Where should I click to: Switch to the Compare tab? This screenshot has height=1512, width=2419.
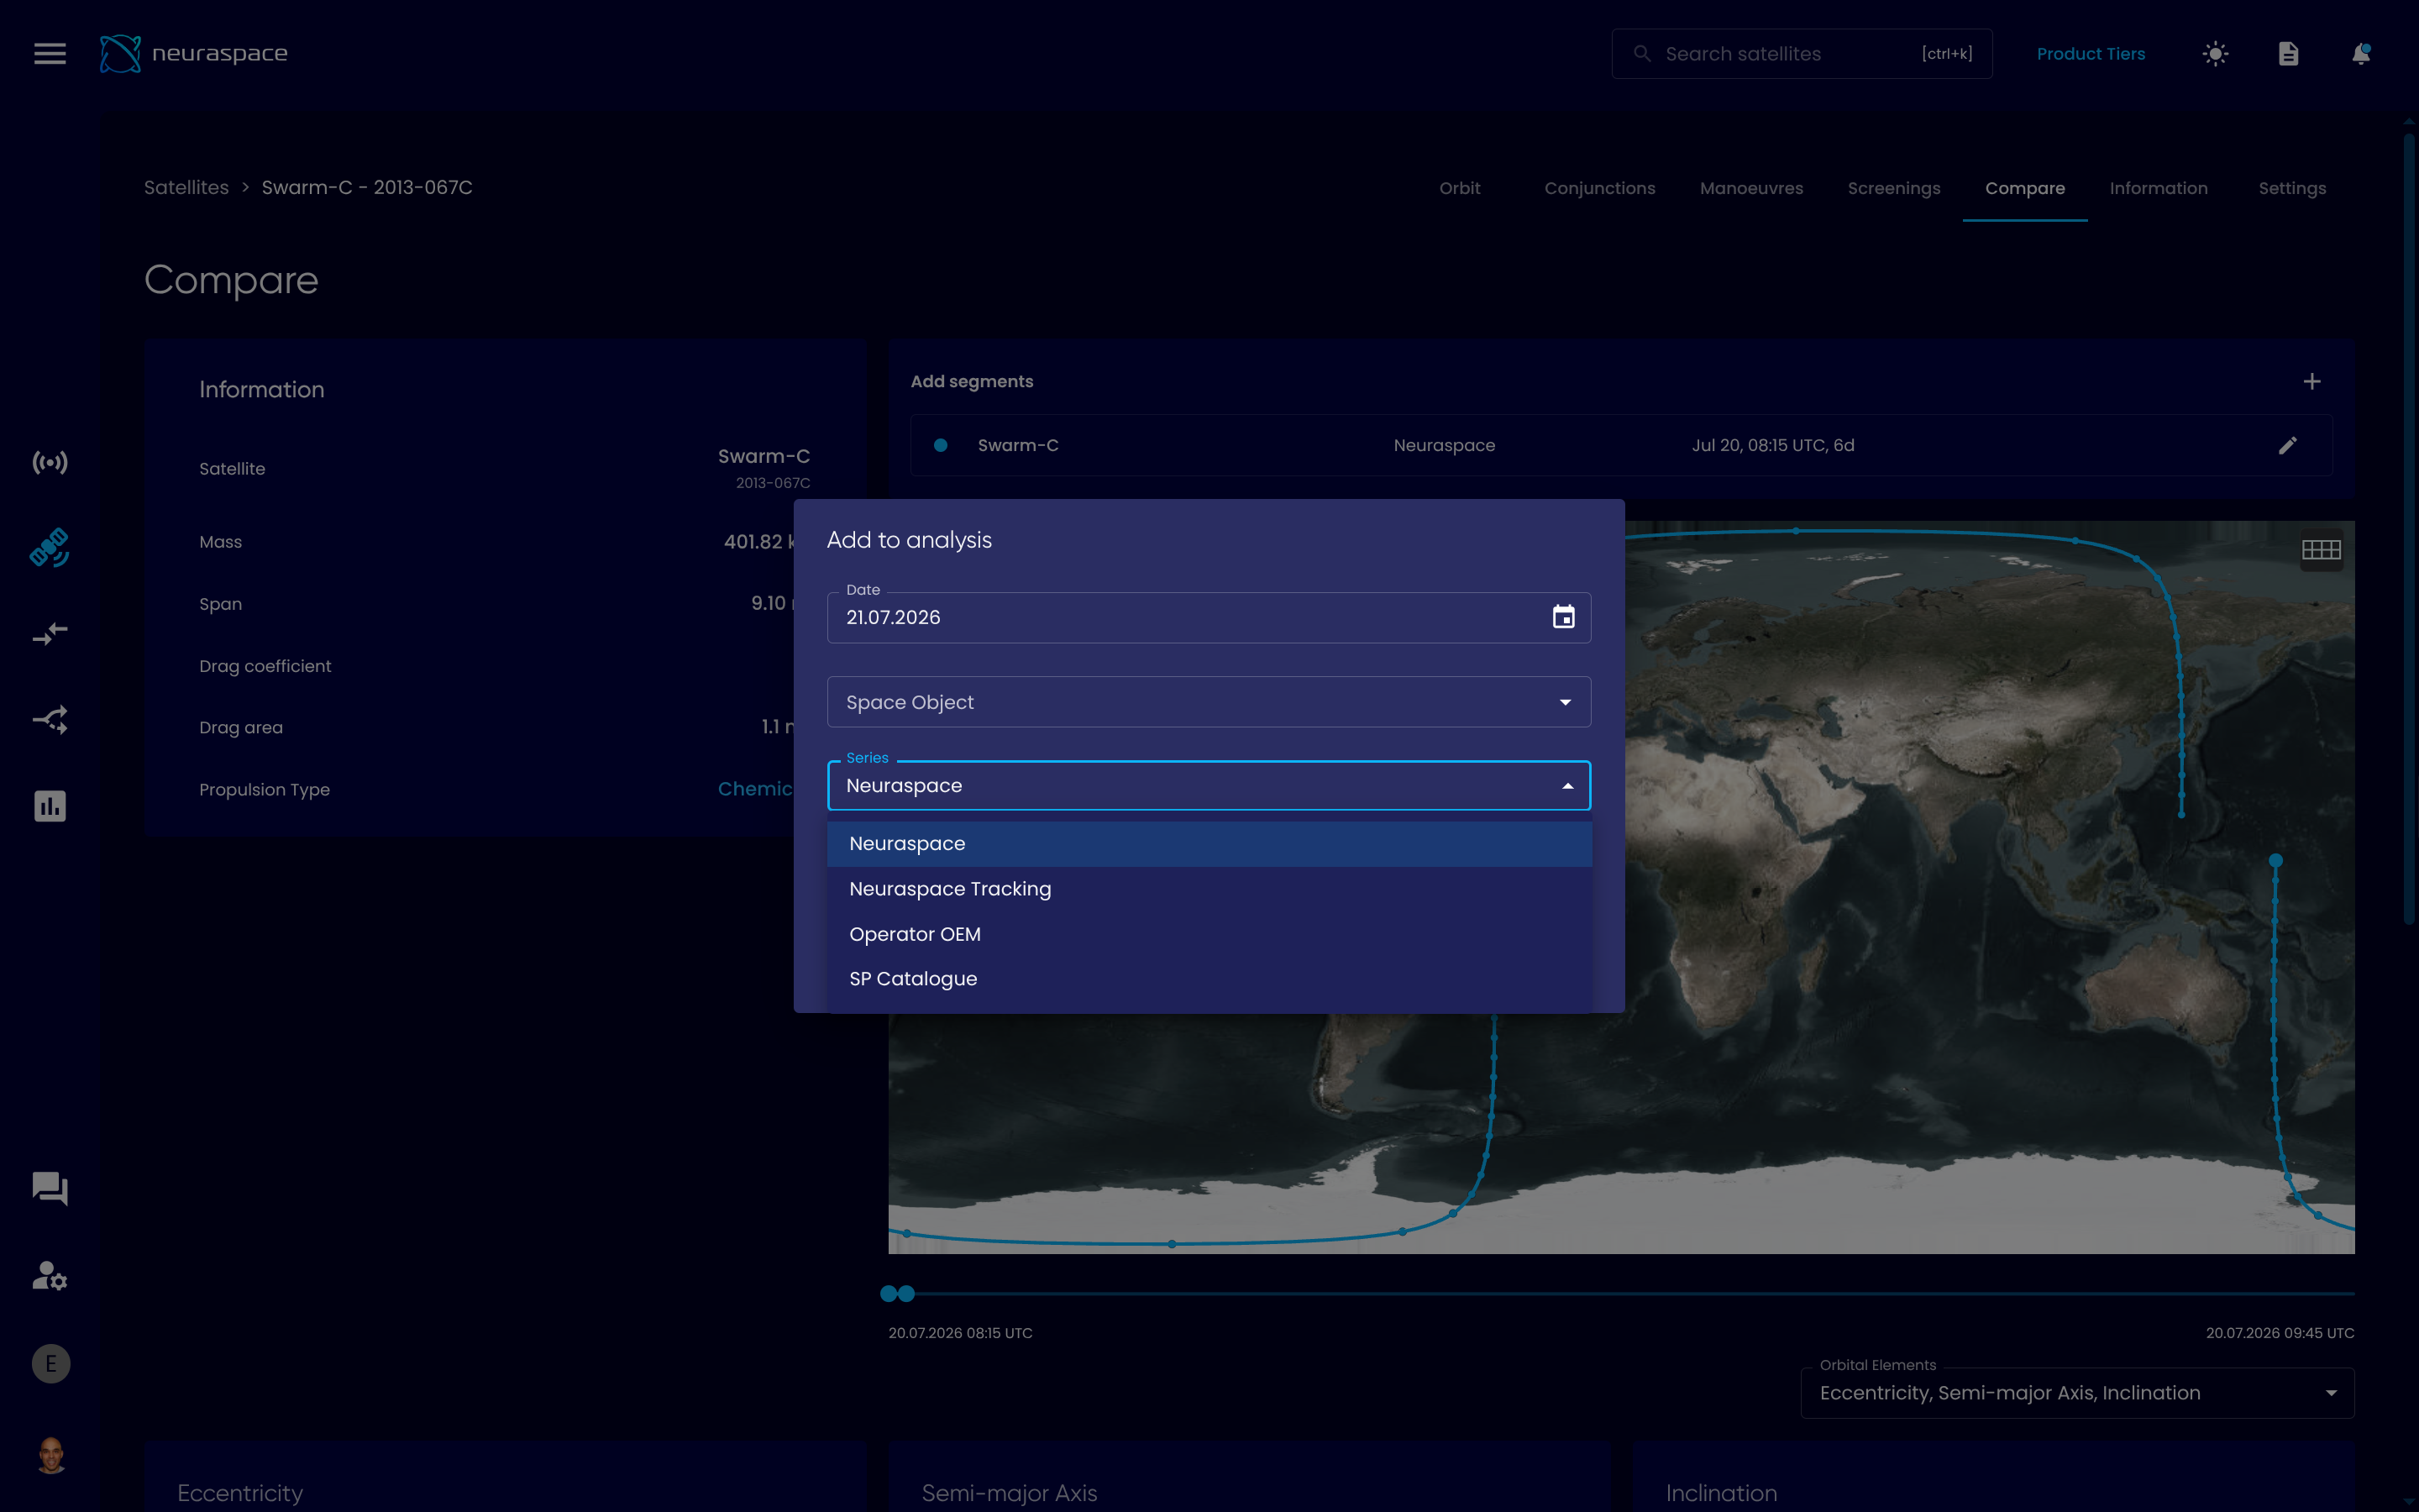tap(2024, 188)
